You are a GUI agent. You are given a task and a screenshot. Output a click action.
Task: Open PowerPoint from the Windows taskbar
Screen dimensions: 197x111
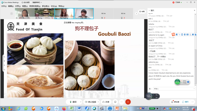(117, 108)
